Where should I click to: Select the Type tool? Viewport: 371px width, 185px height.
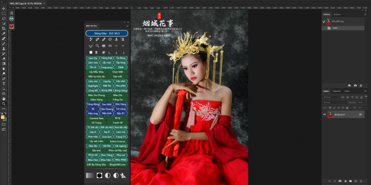click(3, 84)
